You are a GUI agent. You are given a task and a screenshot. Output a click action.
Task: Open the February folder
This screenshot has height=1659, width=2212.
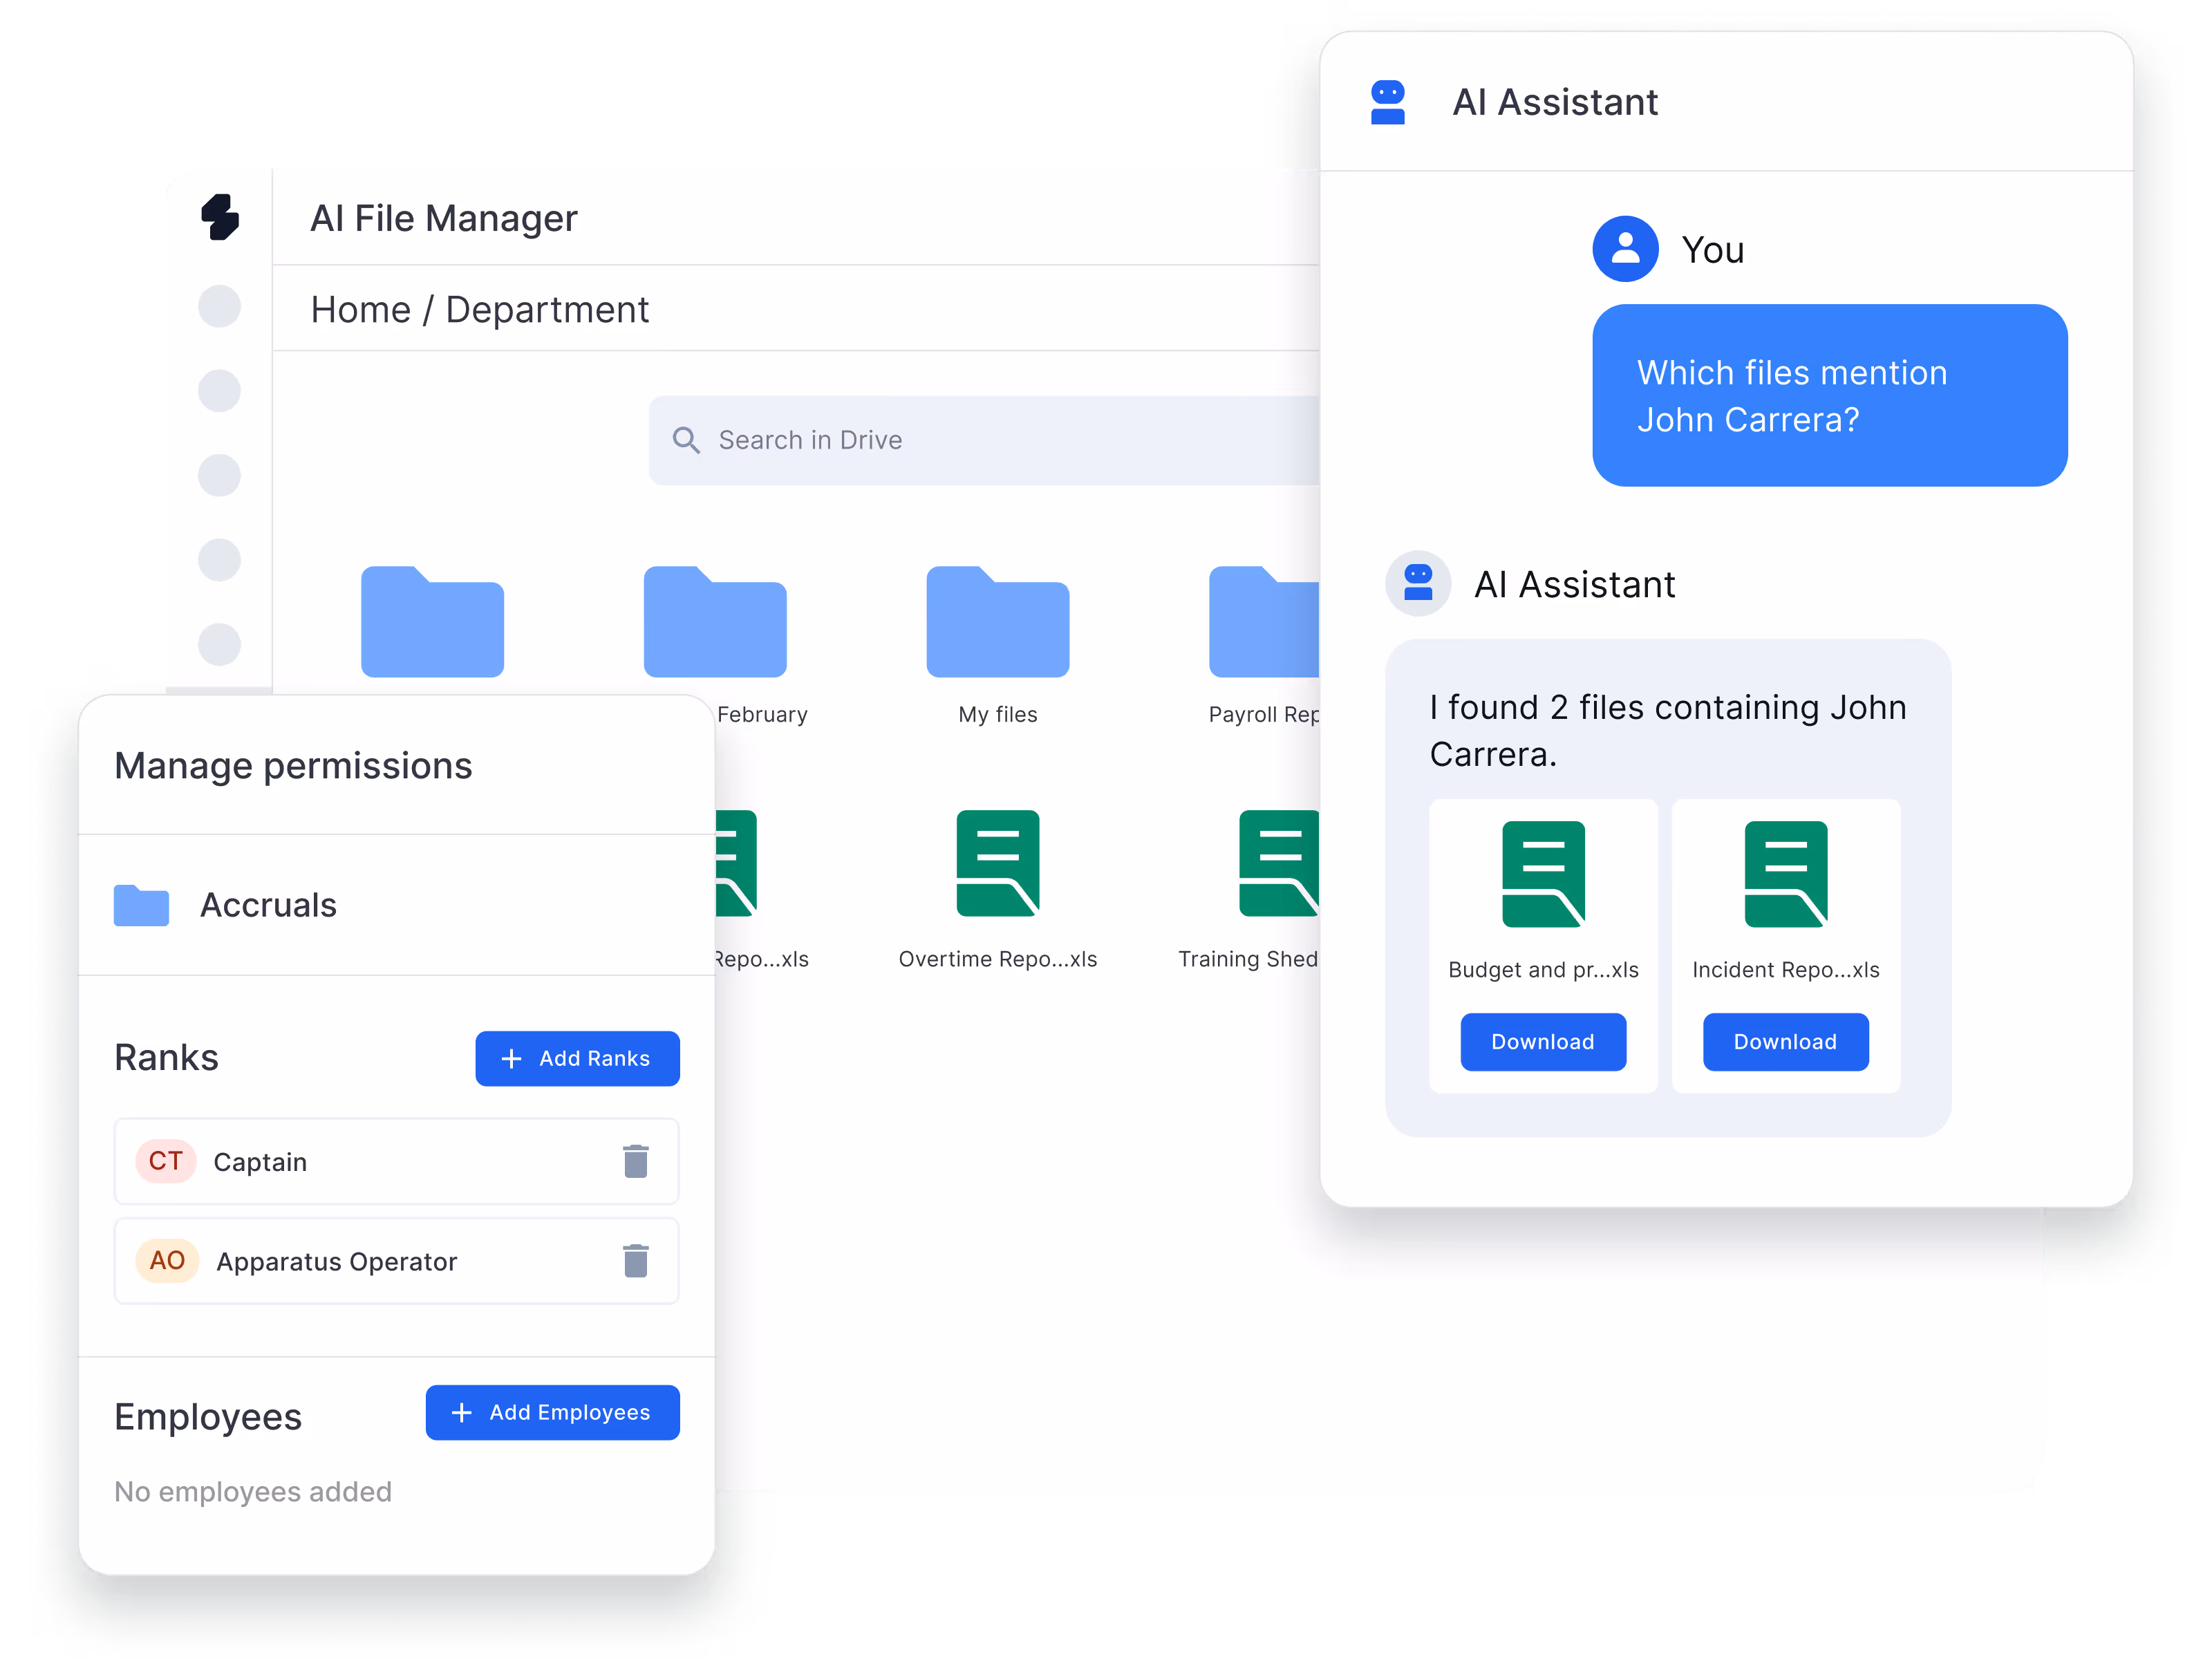(x=714, y=621)
